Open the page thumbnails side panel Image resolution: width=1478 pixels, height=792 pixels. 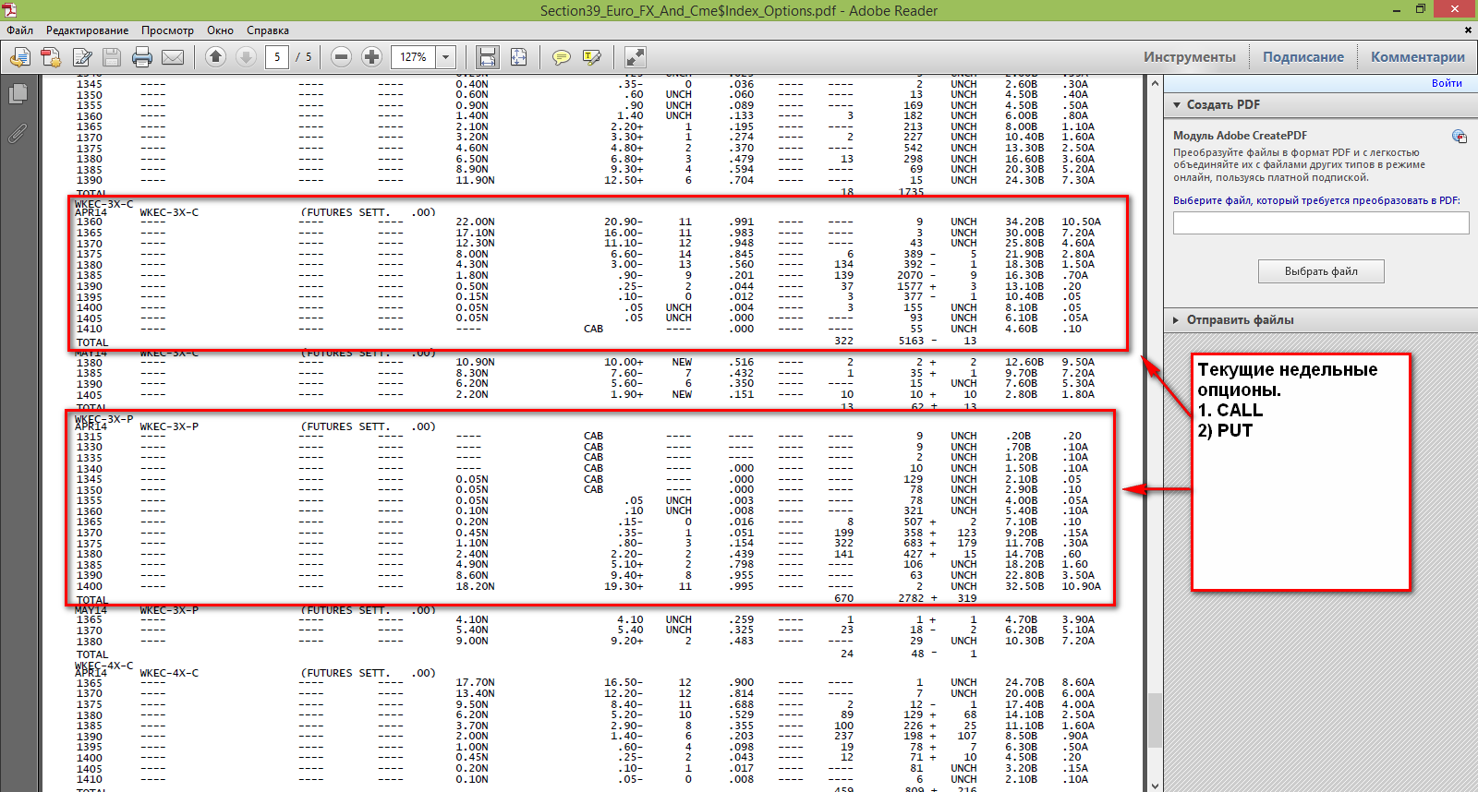coord(18,93)
